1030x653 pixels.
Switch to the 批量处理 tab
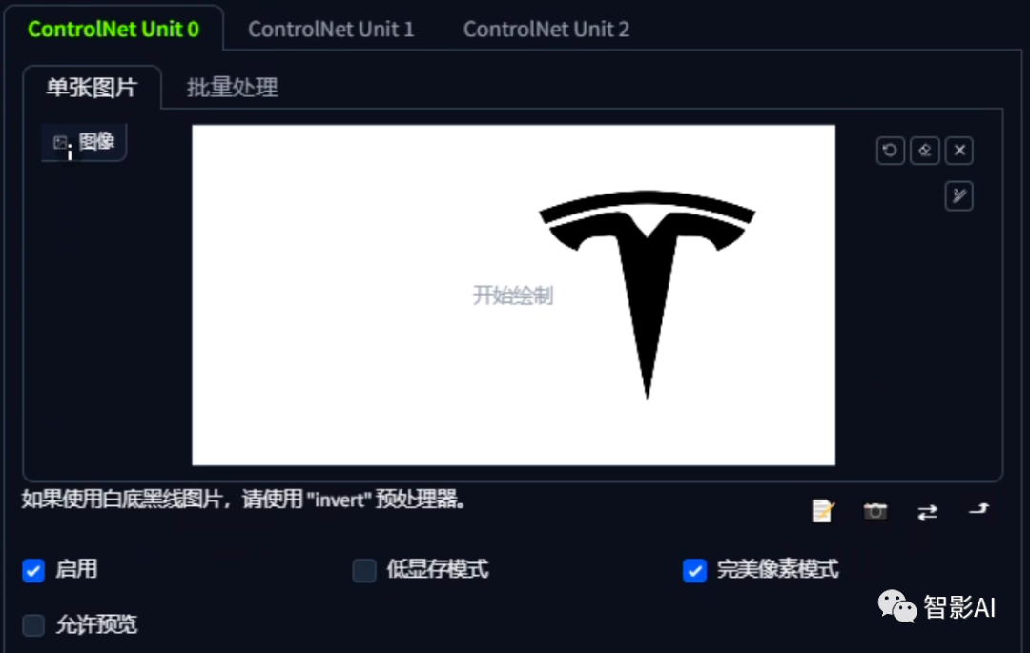[x=233, y=88]
